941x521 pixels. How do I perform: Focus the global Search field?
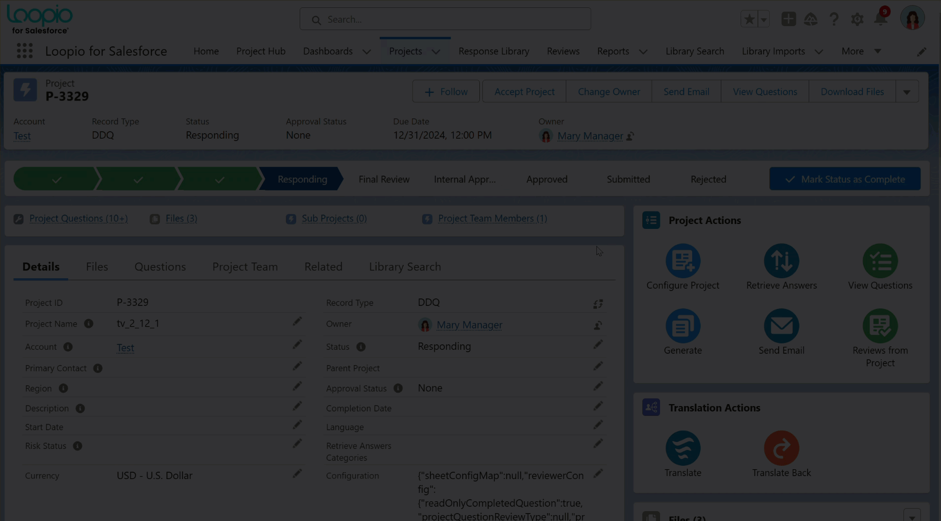[445, 19]
